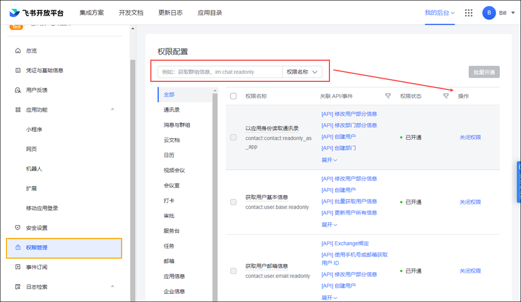The width and height of the screenshot is (521, 302).
Task: Check the 以应用身份读取通讯录 permission checkbox
Action: 233,137
